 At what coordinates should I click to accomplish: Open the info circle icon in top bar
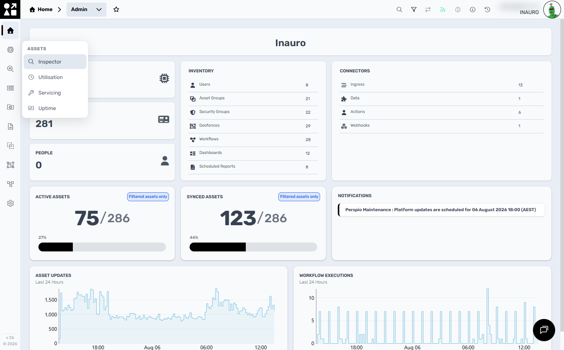point(472,10)
